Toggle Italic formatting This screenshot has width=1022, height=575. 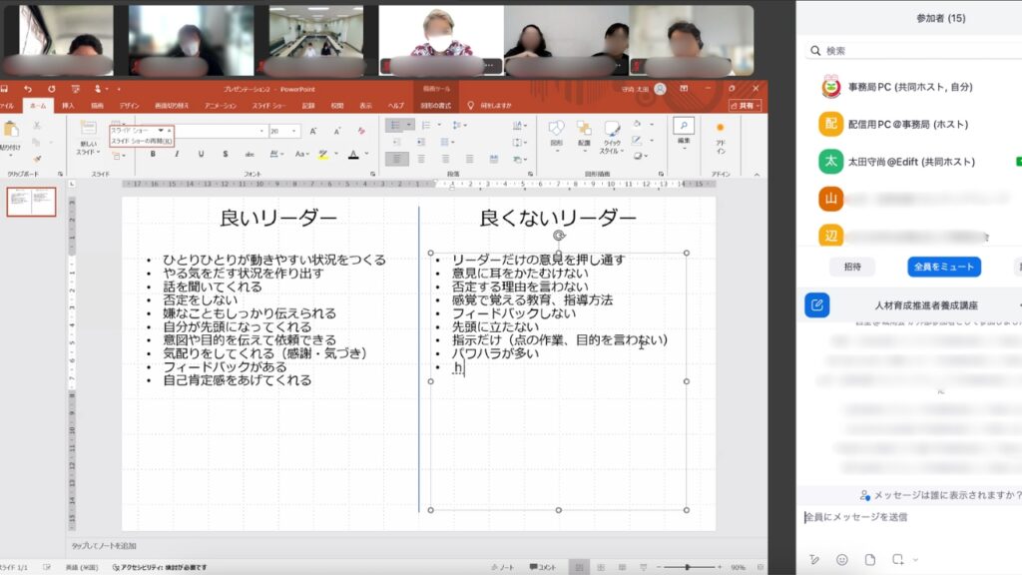pyautogui.click(x=177, y=154)
